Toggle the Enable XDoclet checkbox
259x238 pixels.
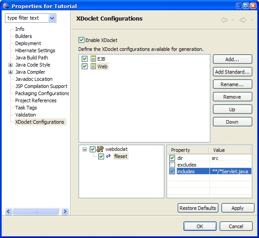point(81,40)
